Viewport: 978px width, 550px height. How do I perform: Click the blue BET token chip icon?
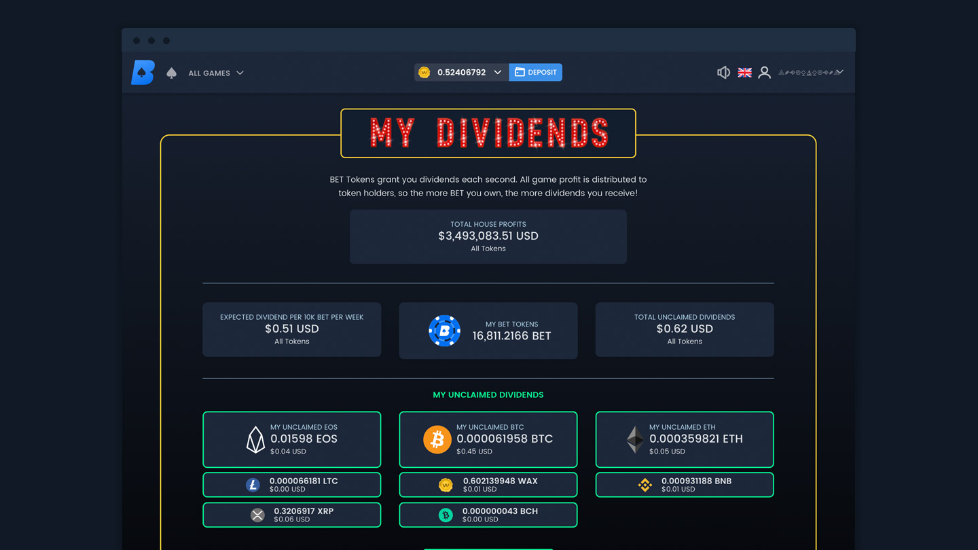pyautogui.click(x=445, y=331)
